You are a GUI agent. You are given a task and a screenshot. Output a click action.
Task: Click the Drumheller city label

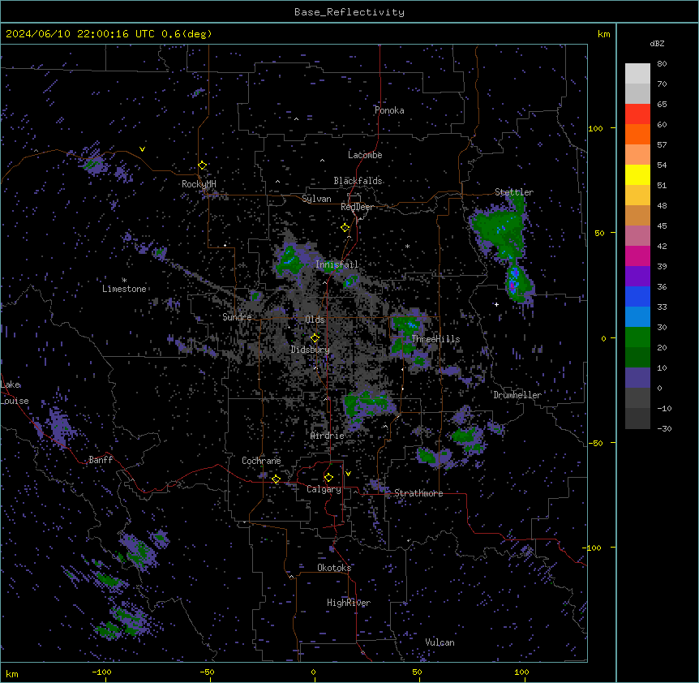[x=517, y=395]
